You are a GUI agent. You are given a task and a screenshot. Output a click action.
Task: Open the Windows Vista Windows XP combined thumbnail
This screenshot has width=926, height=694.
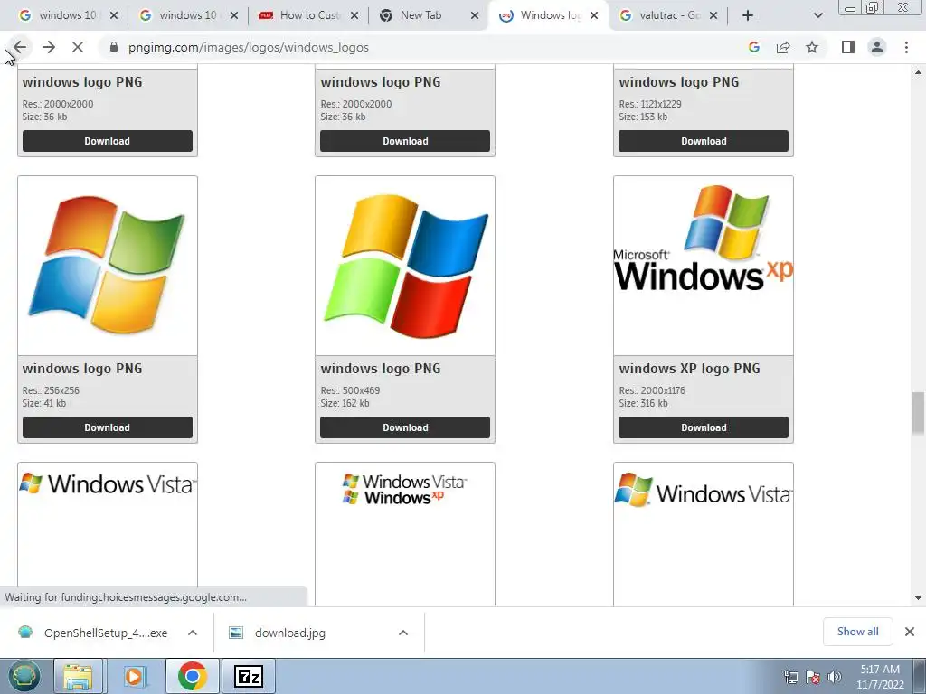pos(405,490)
